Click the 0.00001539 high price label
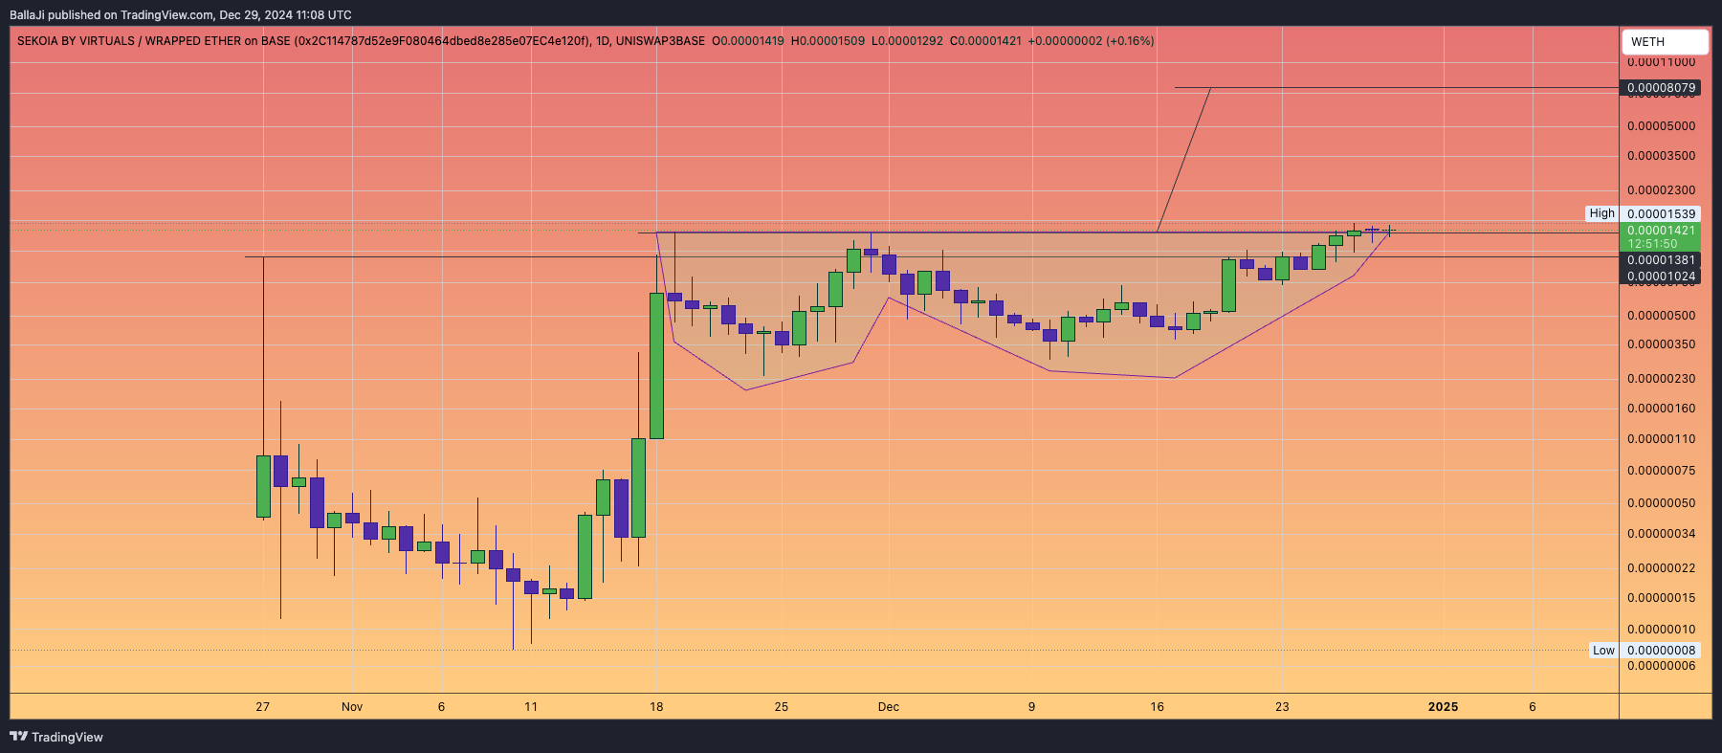Viewport: 1722px width, 753px height. 1662,214
